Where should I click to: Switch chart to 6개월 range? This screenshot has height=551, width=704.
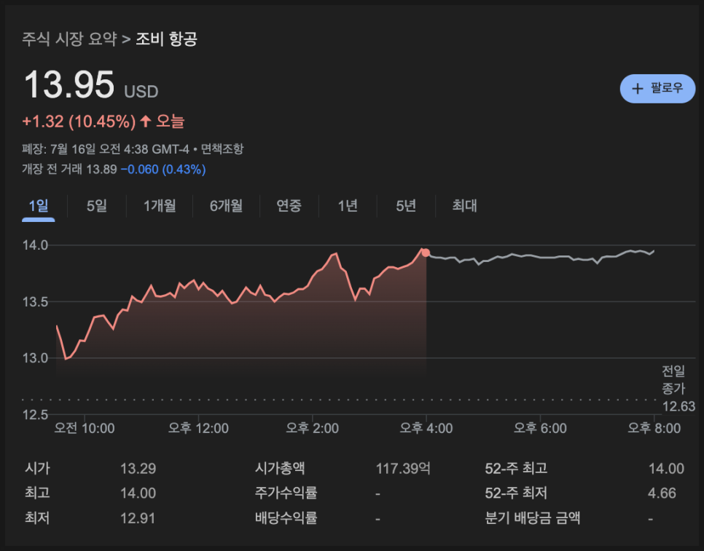tap(226, 206)
